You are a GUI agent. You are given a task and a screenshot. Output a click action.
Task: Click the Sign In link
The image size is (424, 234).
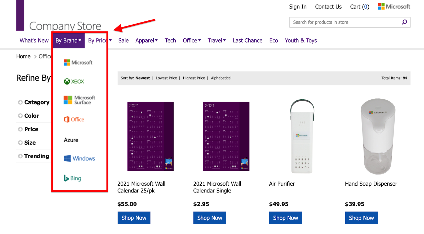[298, 7]
